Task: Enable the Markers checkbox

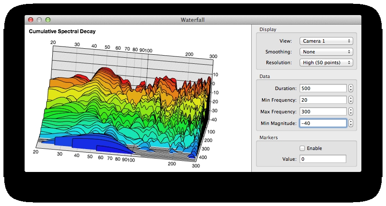Action: click(x=302, y=148)
